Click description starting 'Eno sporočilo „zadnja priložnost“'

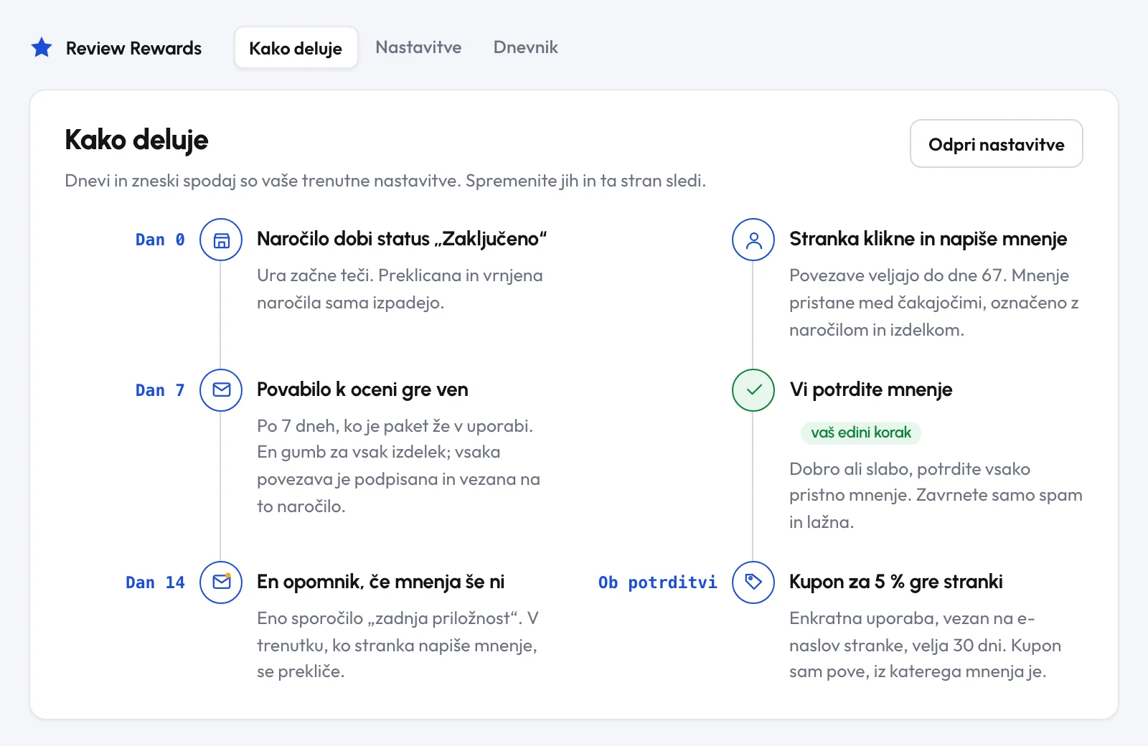click(397, 645)
